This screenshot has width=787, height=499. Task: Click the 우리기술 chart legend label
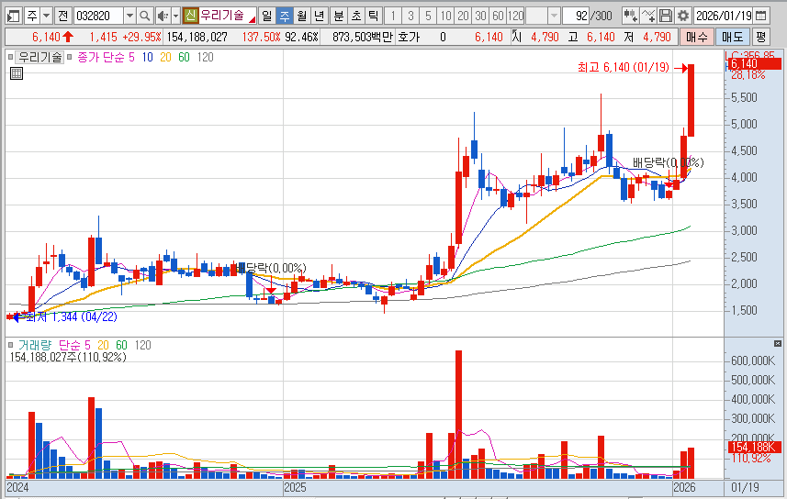pos(40,57)
